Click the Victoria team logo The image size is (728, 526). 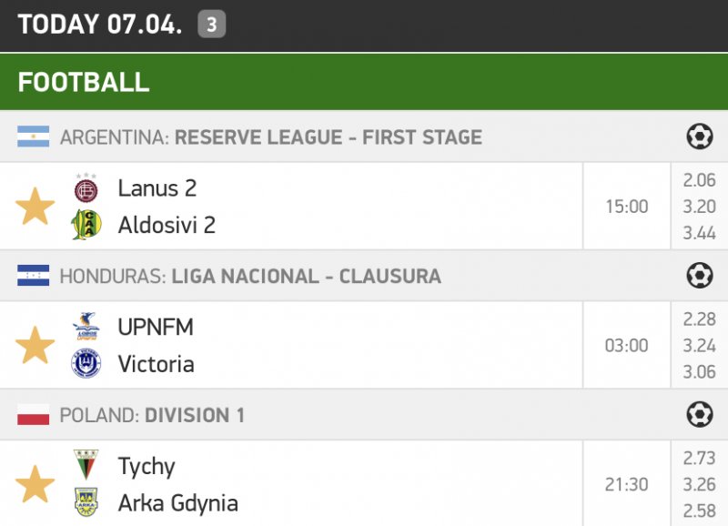click(x=86, y=364)
